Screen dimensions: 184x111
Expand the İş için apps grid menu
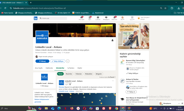click(x=132, y=18)
